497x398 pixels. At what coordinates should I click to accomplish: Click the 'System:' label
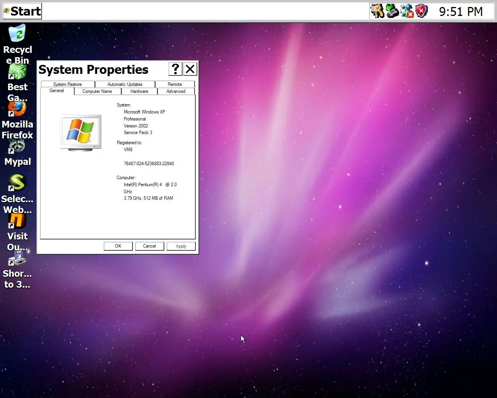pyautogui.click(x=124, y=105)
